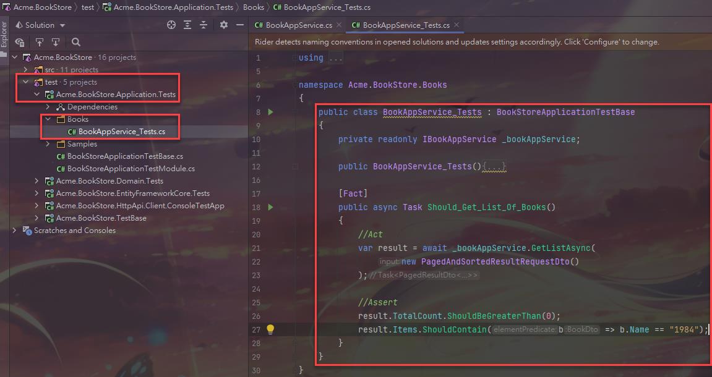Open the Solution view dropdown
The height and width of the screenshot is (377, 712).
point(62,25)
